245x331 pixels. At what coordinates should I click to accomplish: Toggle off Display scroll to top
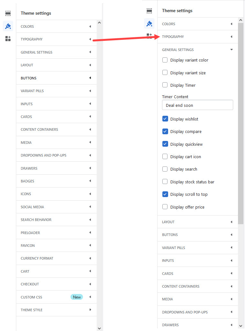coord(165,194)
